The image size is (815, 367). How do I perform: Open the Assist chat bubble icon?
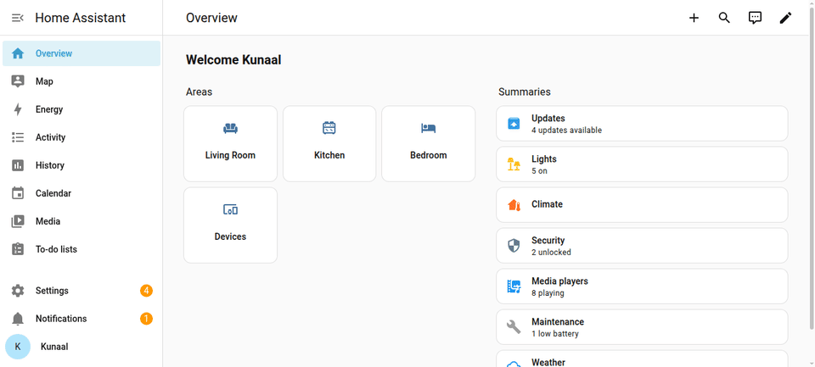tap(755, 18)
